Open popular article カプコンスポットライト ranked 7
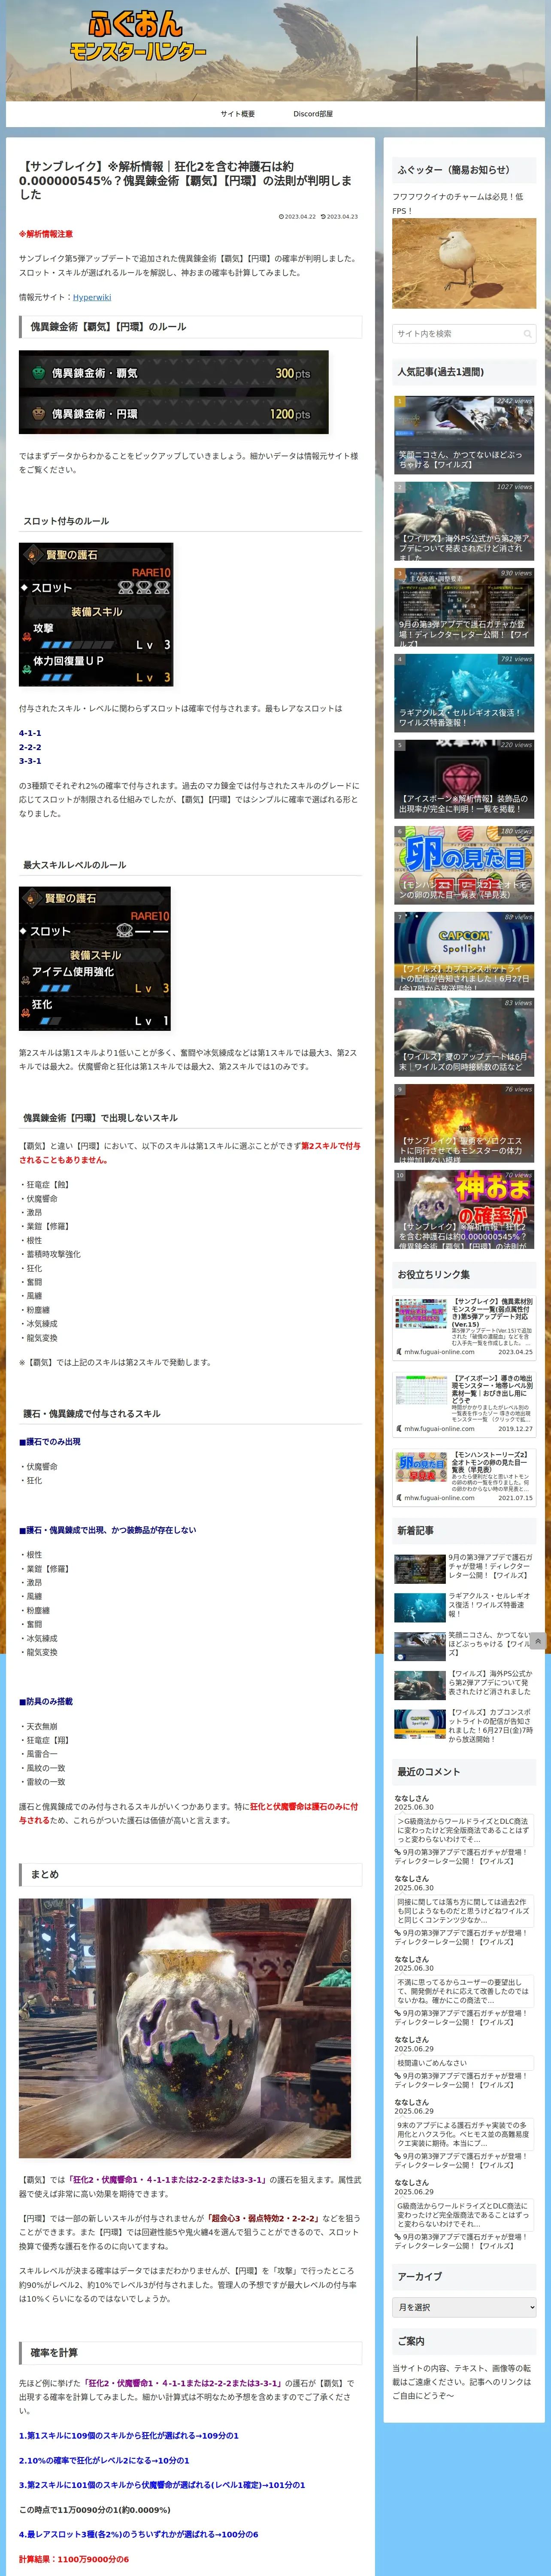This screenshot has width=551, height=2576. click(x=464, y=951)
